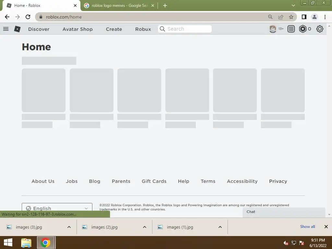
Task: Click the share page icon
Action: pos(281,17)
